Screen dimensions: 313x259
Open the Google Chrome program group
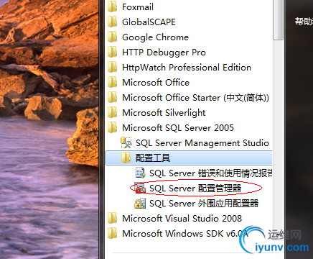coord(156,37)
